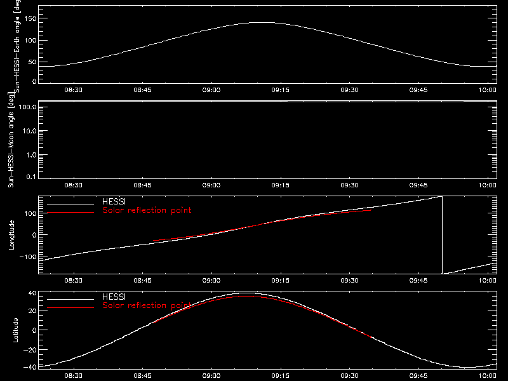This screenshot has height=381, width=508.
Task: Click 10:00 time label under Longitude plot
Action: click(x=487, y=281)
